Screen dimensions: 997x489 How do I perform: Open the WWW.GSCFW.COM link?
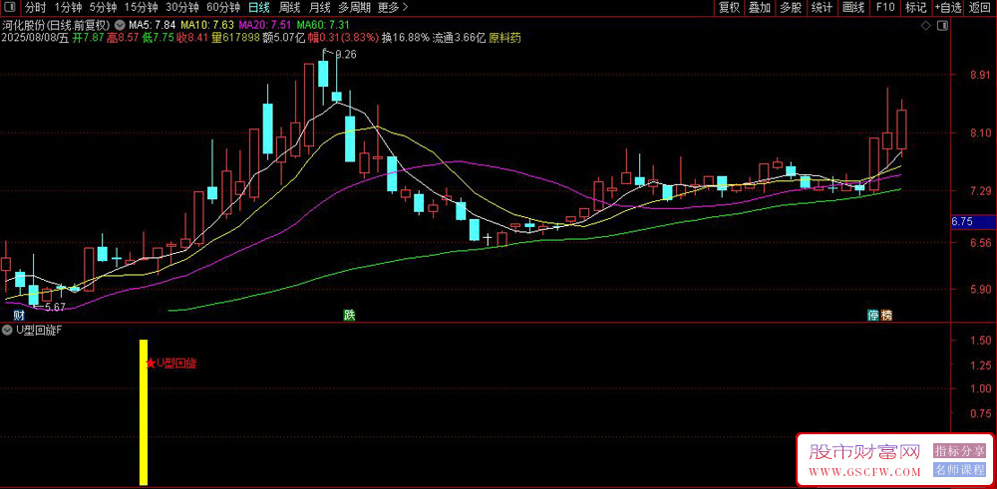(865, 472)
